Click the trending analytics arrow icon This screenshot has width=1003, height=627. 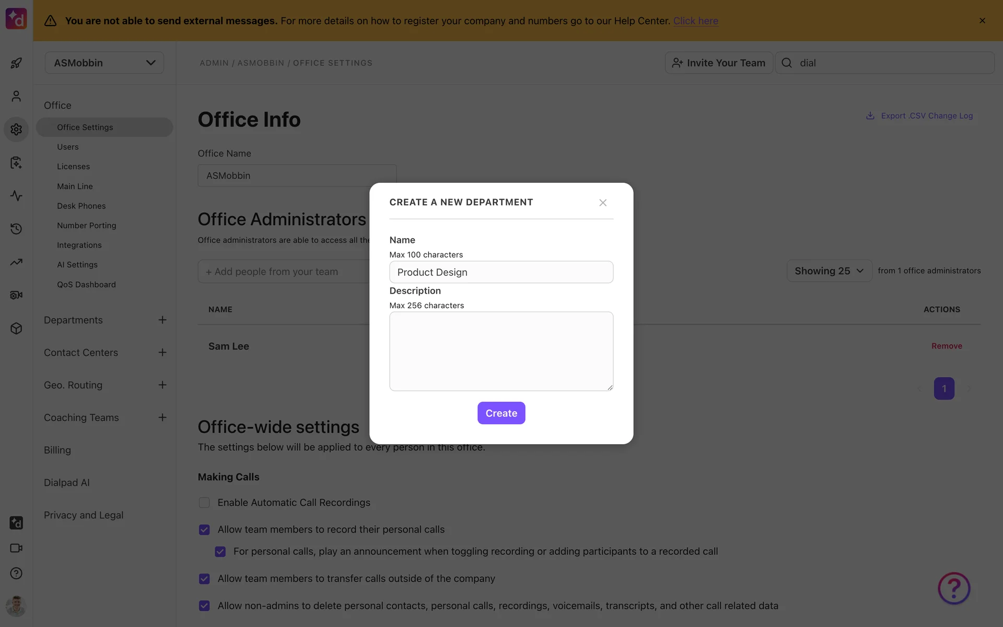coord(16,262)
